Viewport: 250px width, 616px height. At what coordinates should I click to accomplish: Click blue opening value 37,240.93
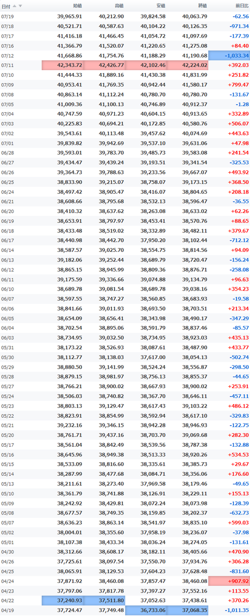point(62,600)
